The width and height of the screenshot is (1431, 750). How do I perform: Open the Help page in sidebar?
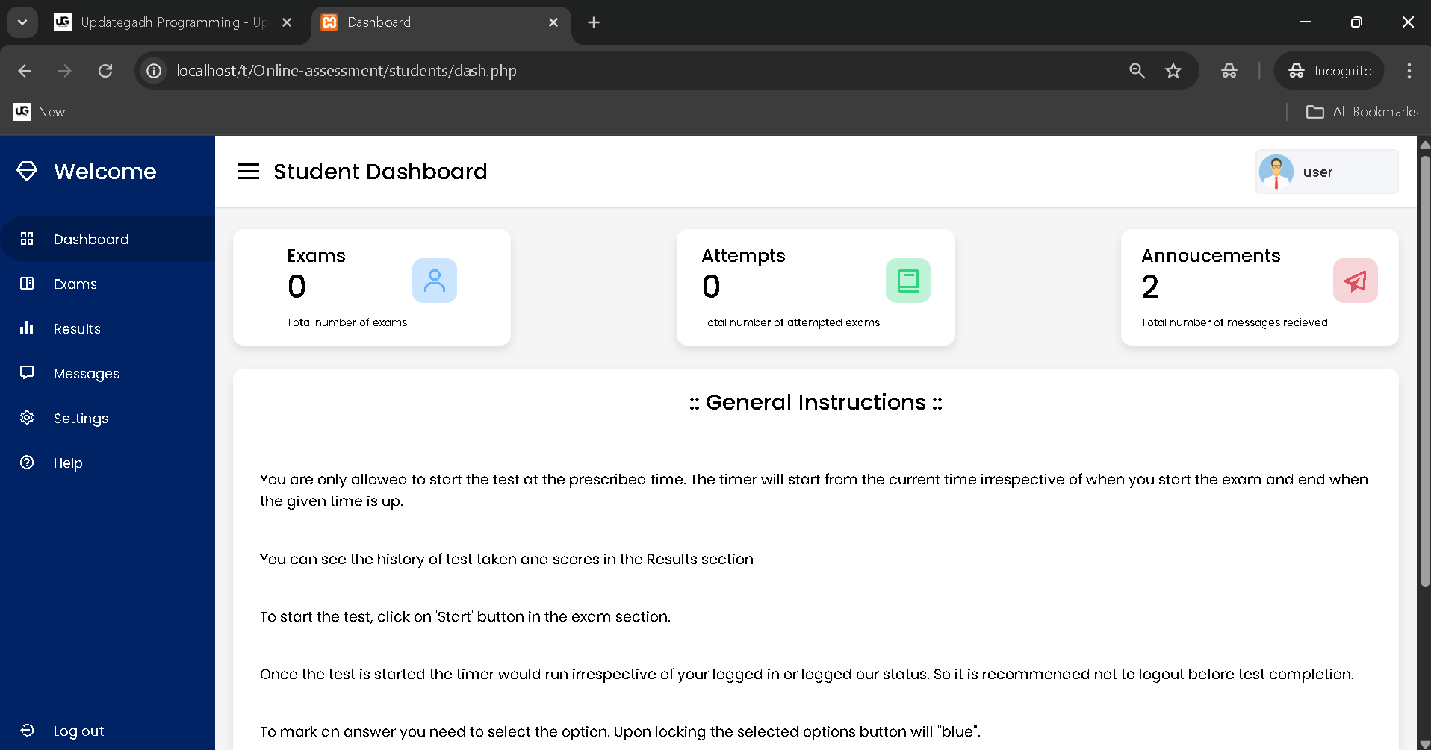click(68, 463)
